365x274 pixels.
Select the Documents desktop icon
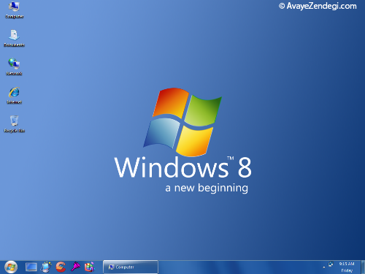coord(14,38)
